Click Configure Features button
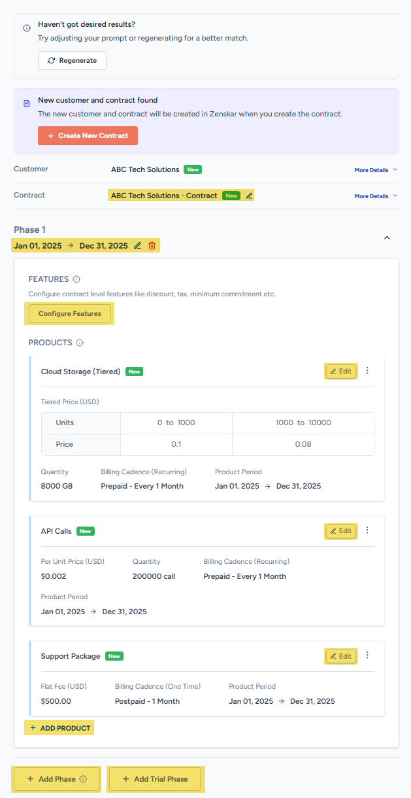 pos(70,313)
